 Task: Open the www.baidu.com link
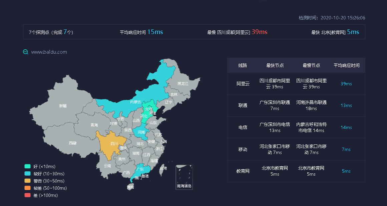click(49, 52)
